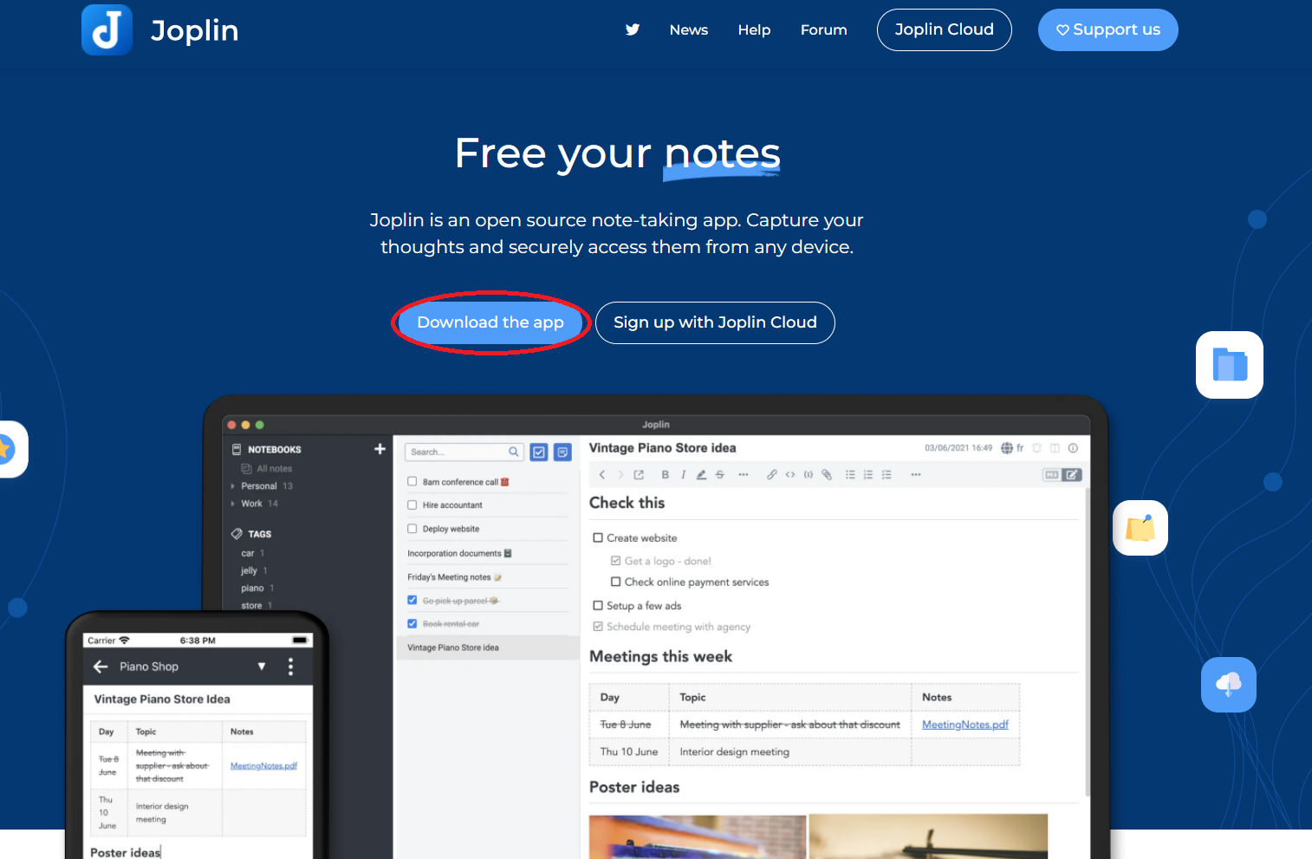Uncheck the Book rental car to-do
Screen dimensions: 1312x859
pos(412,624)
